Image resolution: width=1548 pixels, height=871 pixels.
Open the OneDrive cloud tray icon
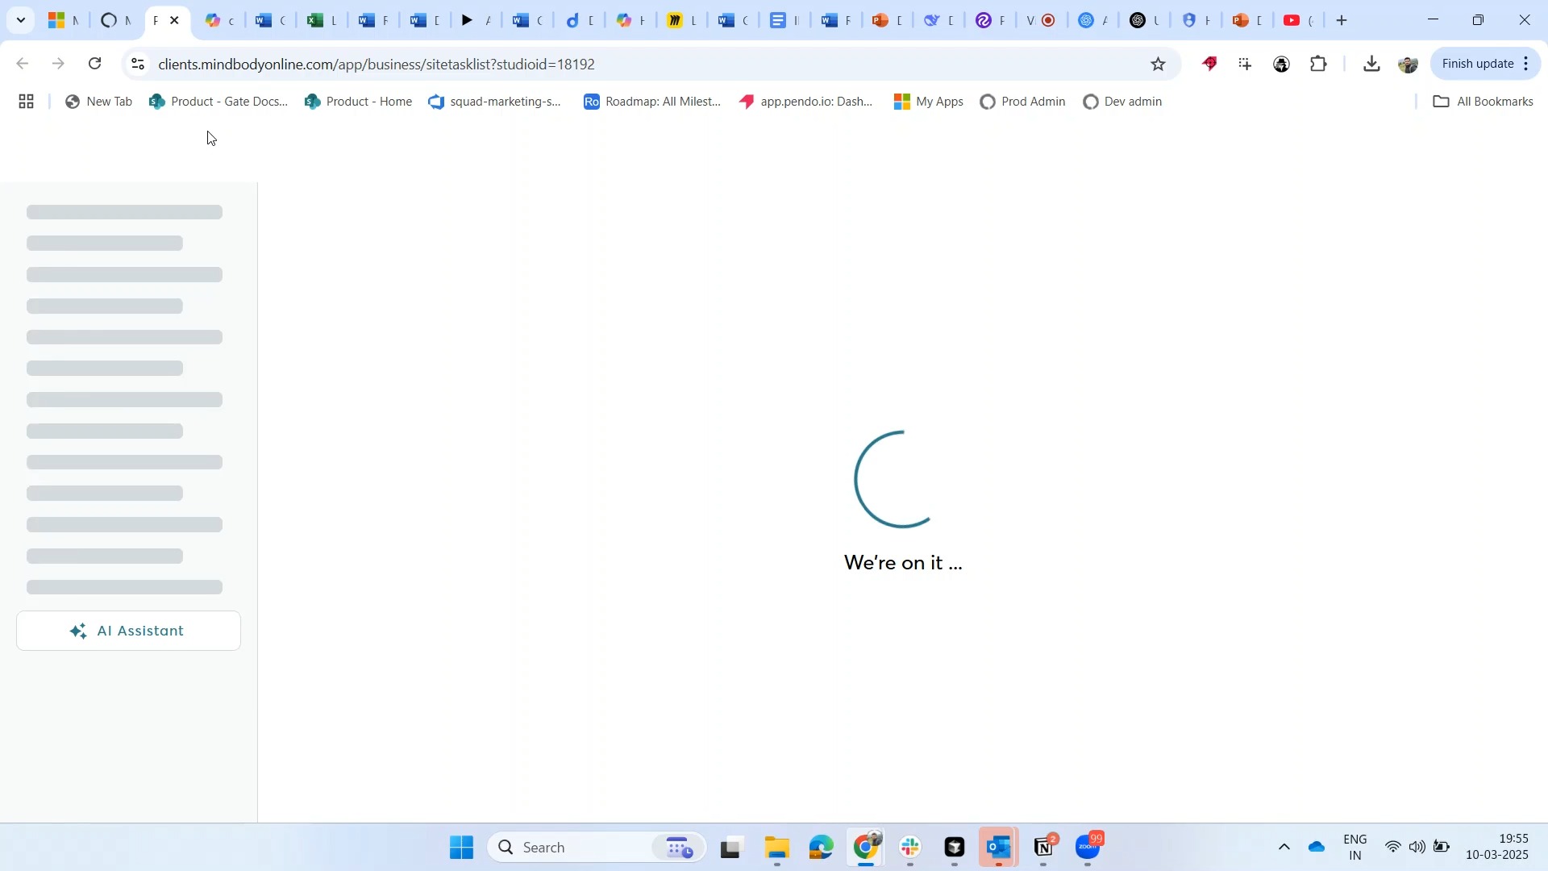pos(1317,848)
